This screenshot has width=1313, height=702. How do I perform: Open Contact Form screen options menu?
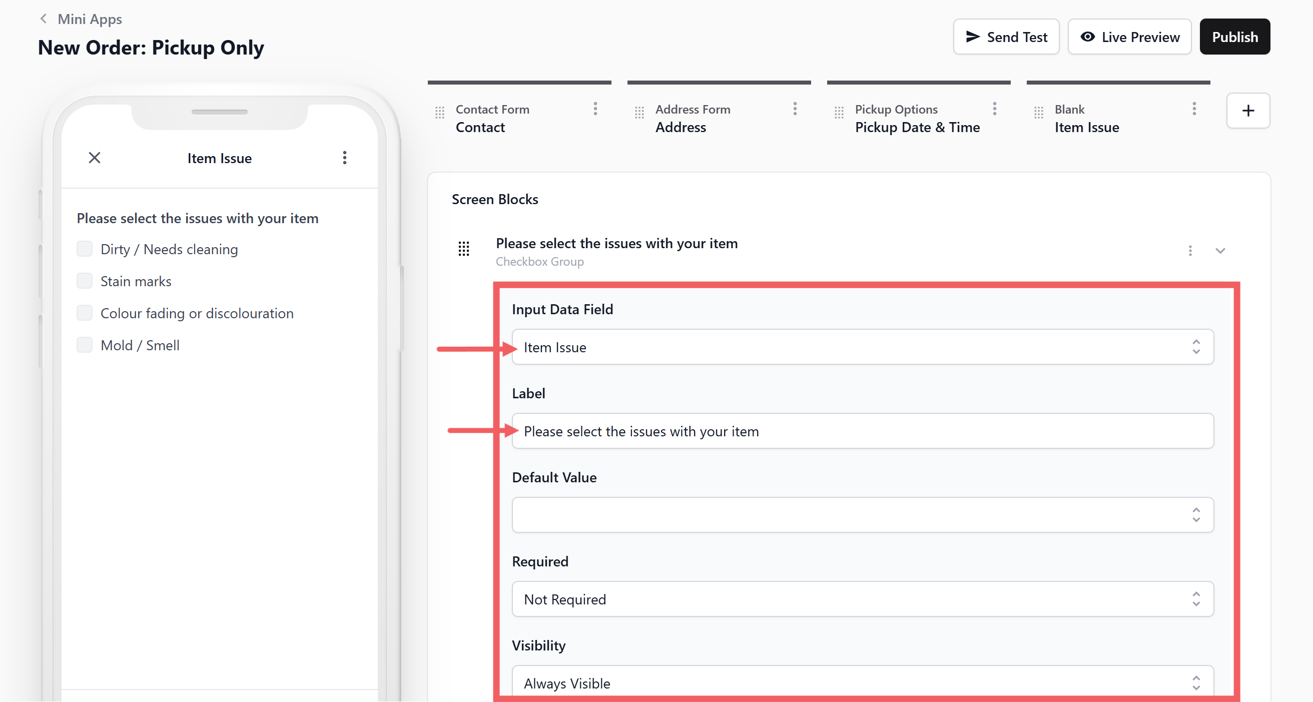[x=595, y=109]
